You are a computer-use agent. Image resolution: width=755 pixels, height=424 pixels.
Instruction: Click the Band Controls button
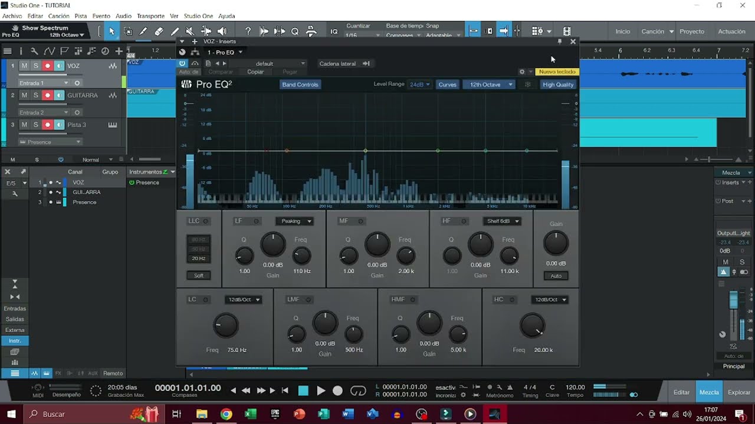click(x=300, y=85)
